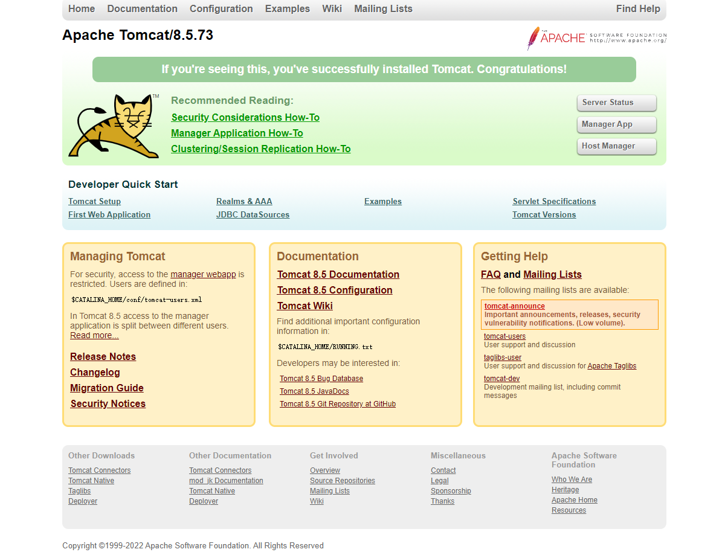Open Legal link under Miscellaneous
Image resolution: width=725 pixels, height=555 pixels.
click(x=440, y=481)
